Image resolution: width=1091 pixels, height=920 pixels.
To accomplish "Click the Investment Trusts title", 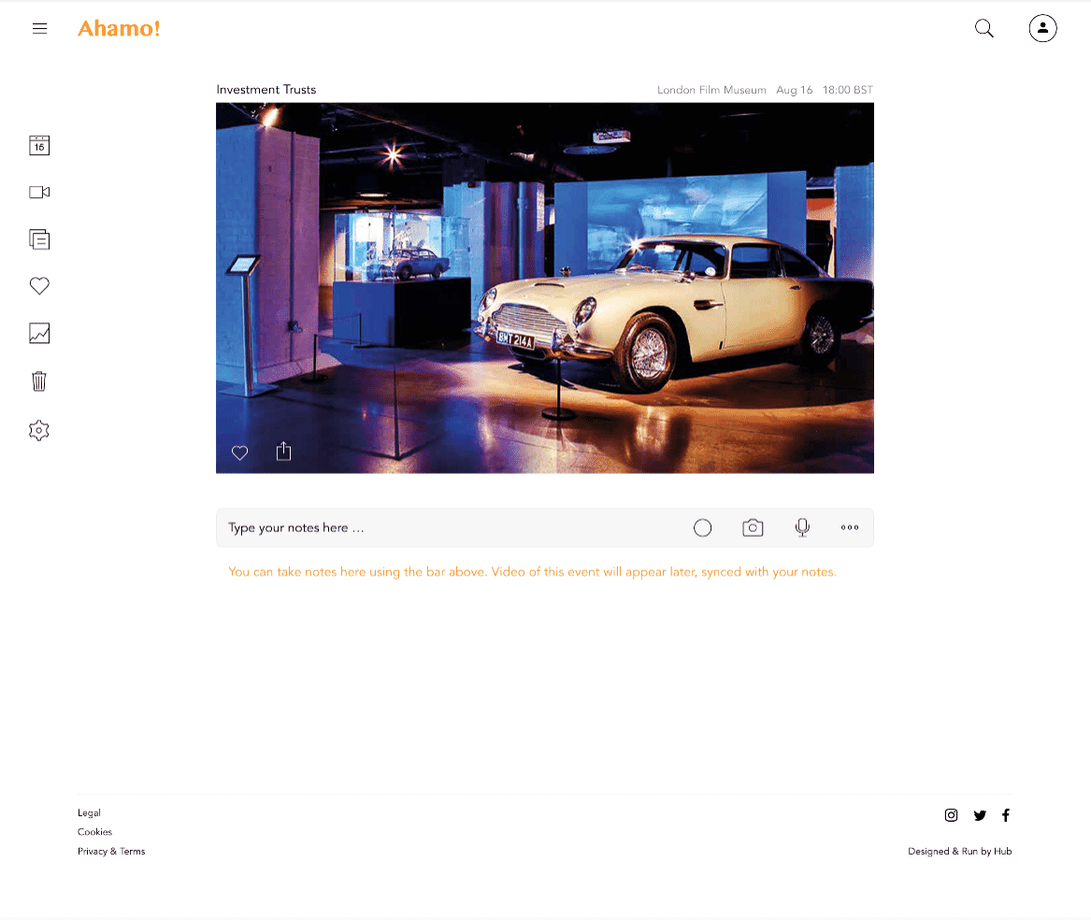I will pyautogui.click(x=266, y=90).
